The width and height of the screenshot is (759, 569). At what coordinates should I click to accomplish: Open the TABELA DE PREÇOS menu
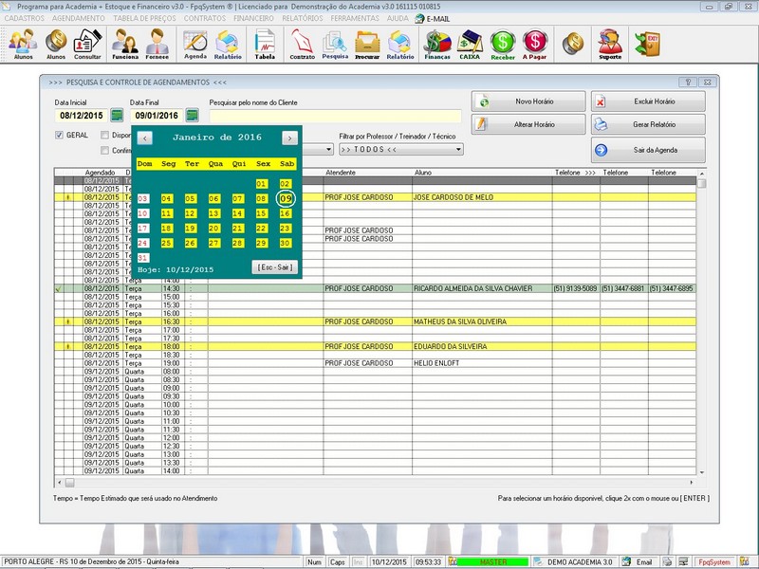pos(144,18)
